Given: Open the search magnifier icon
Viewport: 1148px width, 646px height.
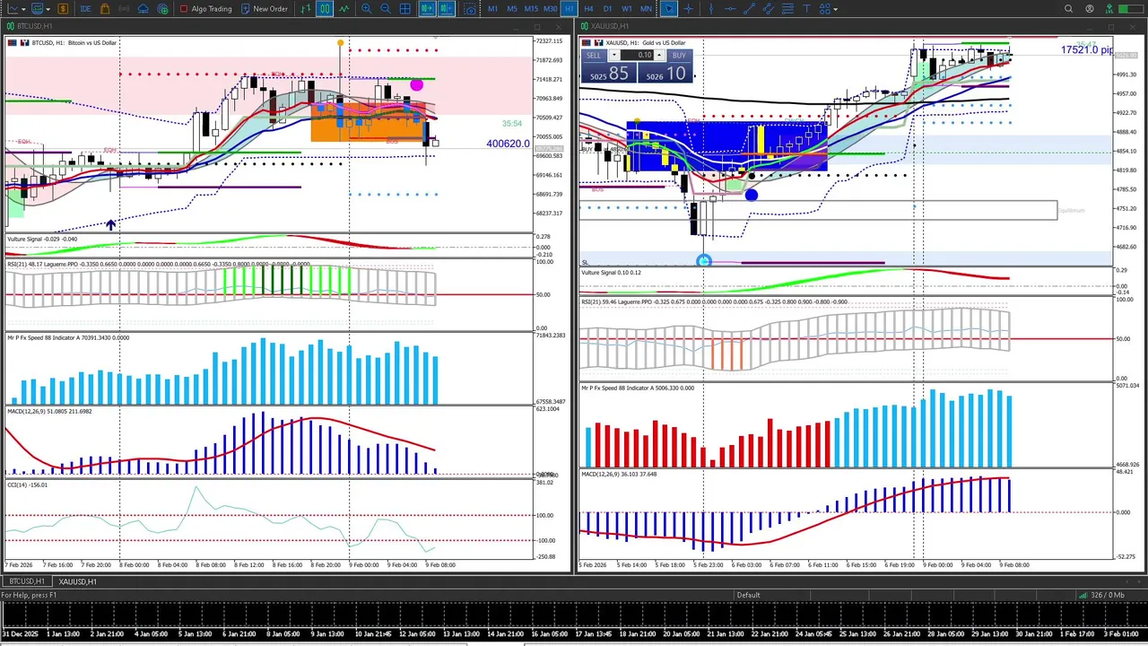Looking at the screenshot, I should click(1068, 9).
